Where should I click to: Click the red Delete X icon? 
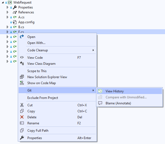click(x=22, y=117)
